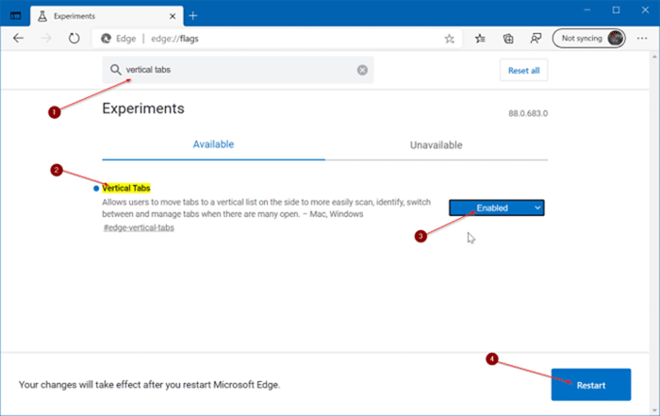Open the tab actions menu icon
The width and height of the screenshot is (660, 416).
tap(16, 16)
